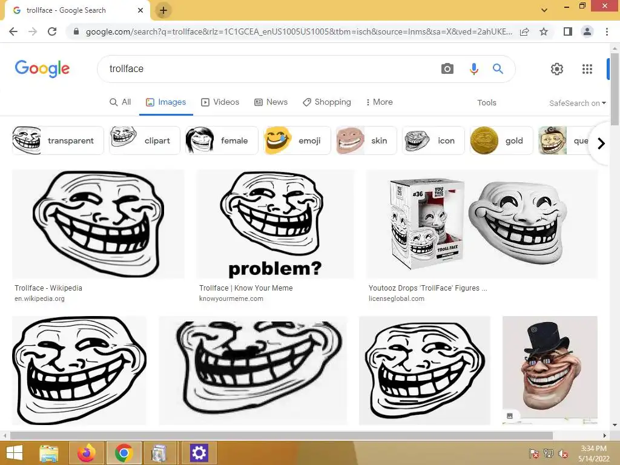Image resolution: width=620 pixels, height=465 pixels.
Task: Go back using the browser back arrow
Action: coord(13,31)
